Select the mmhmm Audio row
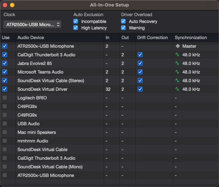Screen dimensions: 219x187 coord(33,141)
